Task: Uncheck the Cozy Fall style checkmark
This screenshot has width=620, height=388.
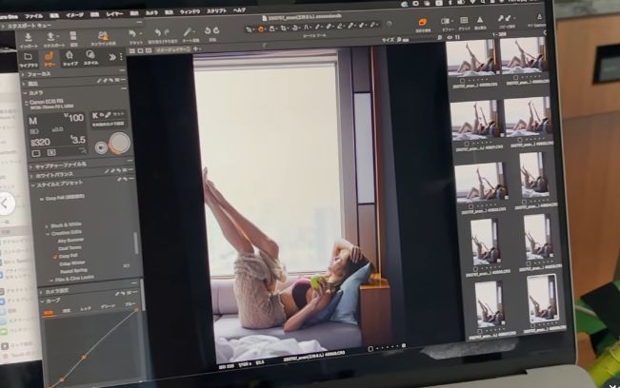Action: pyautogui.click(x=55, y=256)
